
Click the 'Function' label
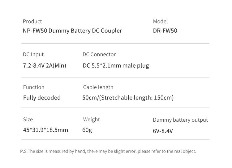[x=34, y=87]
